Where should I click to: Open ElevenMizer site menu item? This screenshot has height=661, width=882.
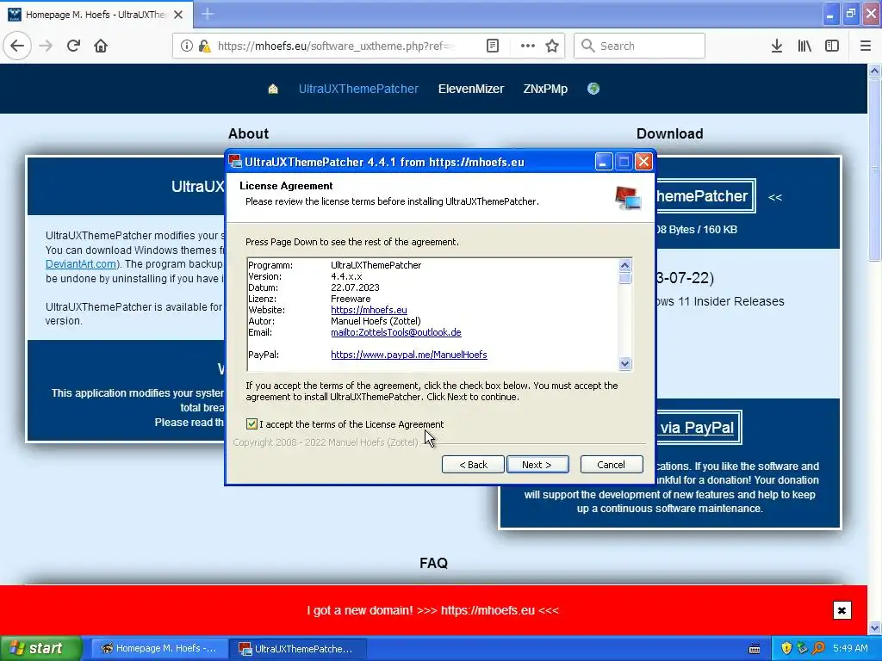[x=471, y=89]
